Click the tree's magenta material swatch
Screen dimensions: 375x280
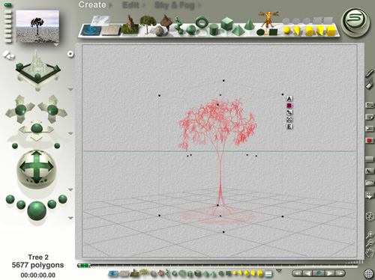[x=289, y=106]
